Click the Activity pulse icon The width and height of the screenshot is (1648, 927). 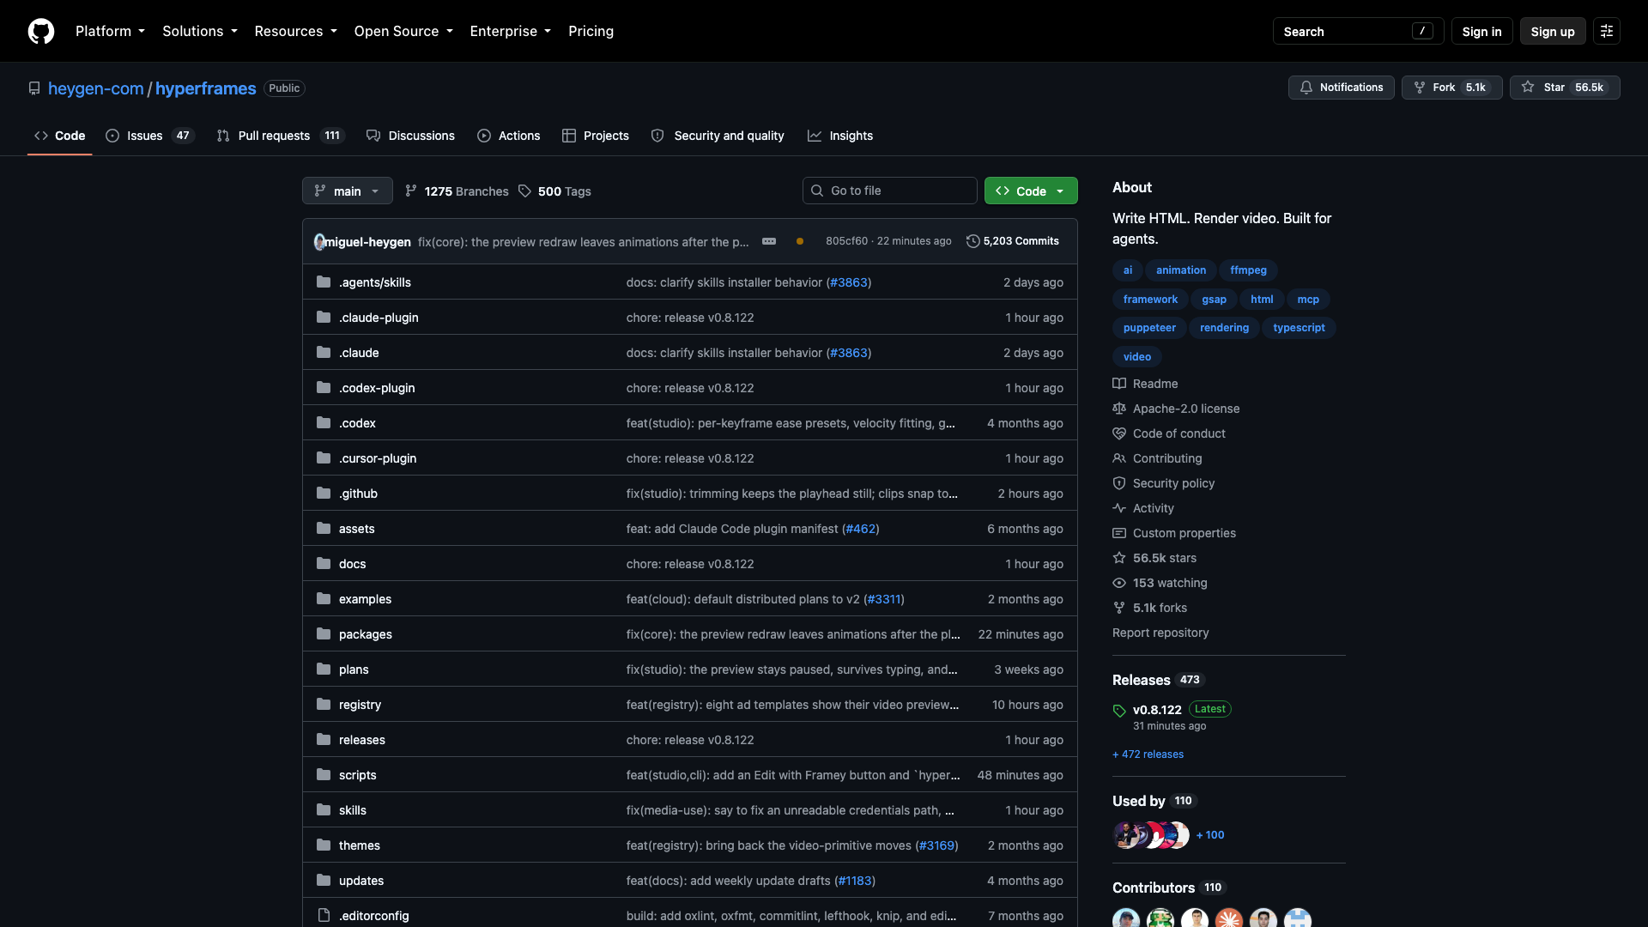pos(1119,508)
